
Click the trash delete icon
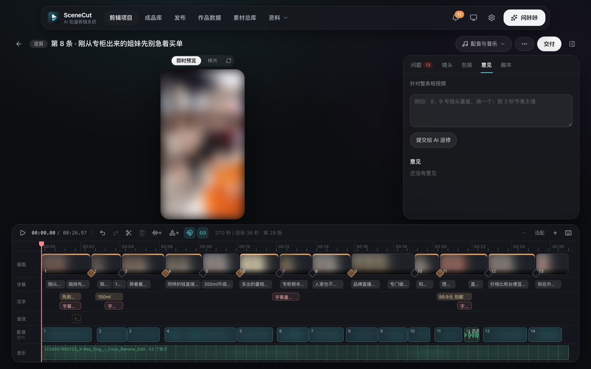[x=142, y=233]
